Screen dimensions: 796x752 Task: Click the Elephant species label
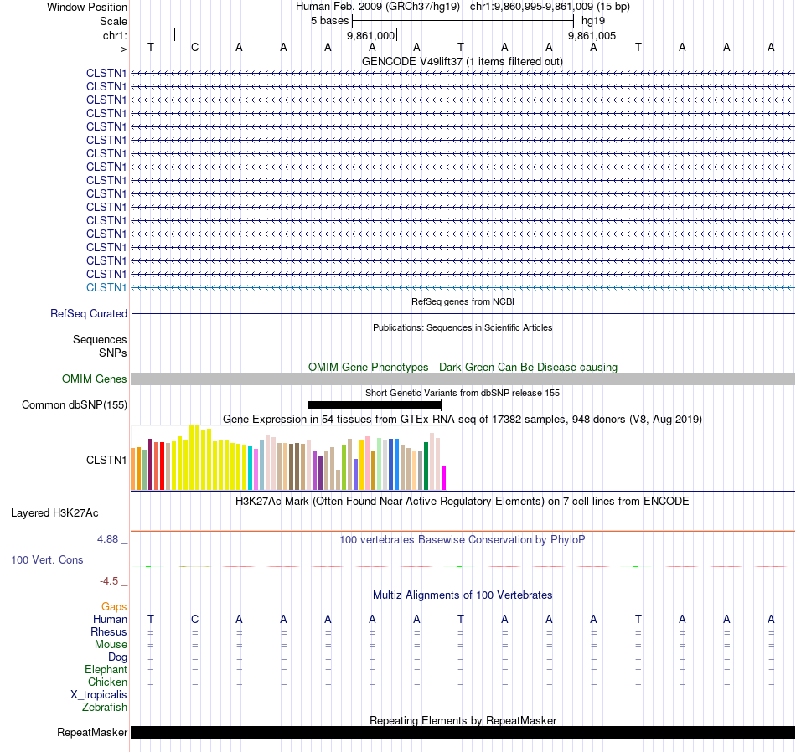[106, 670]
